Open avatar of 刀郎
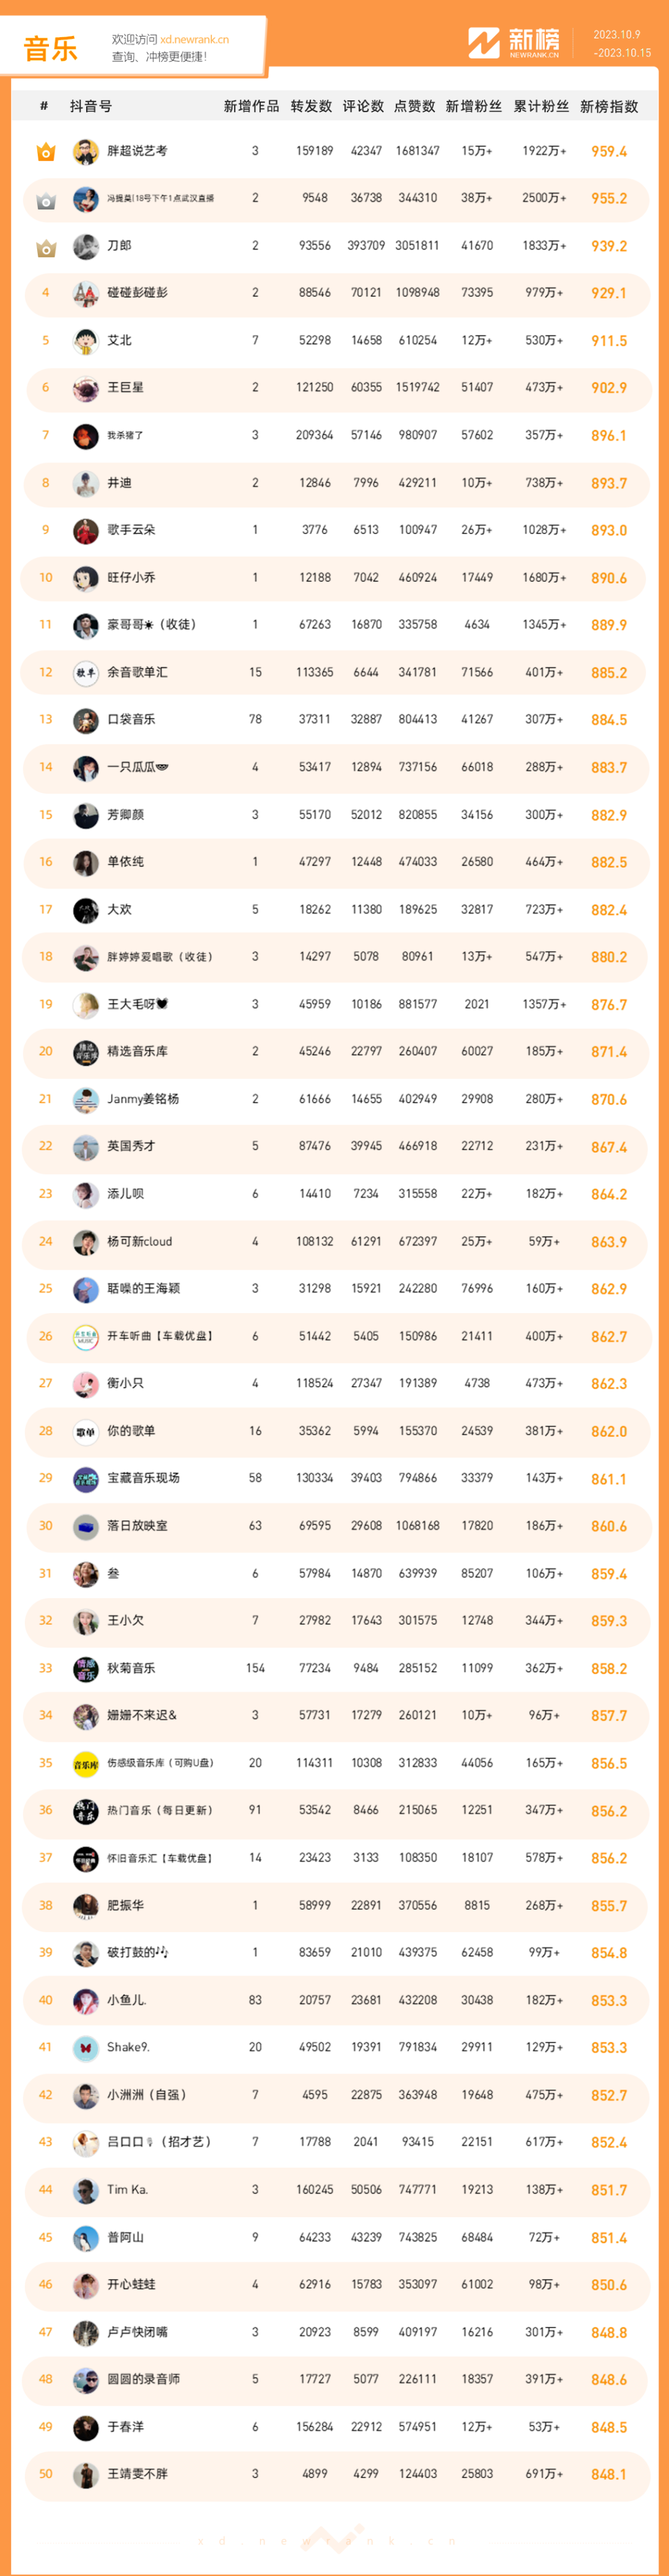The width and height of the screenshot is (669, 2576). pyautogui.click(x=86, y=246)
